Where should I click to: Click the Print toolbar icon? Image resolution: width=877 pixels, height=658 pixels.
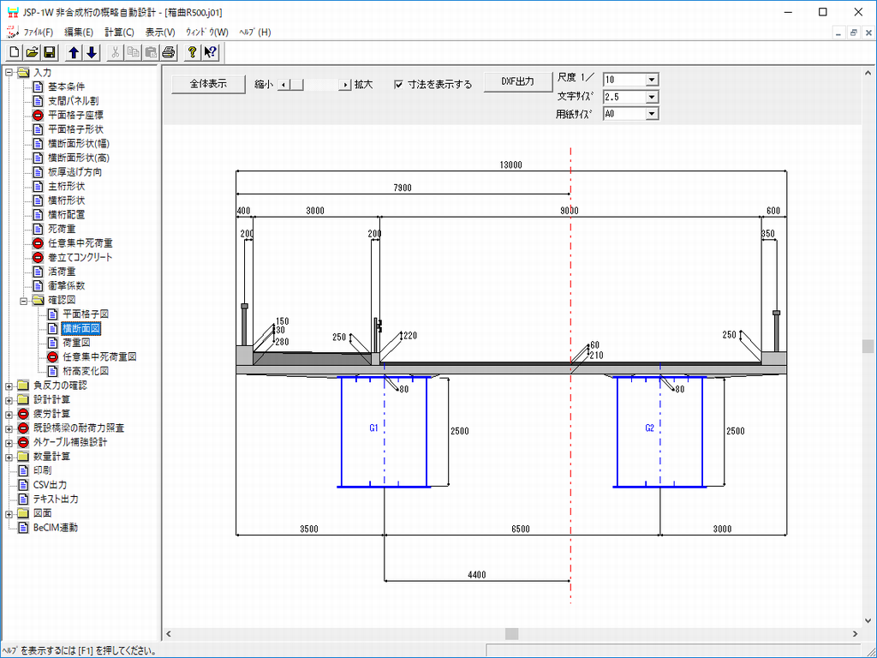pyautogui.click(x=169, y=53)
